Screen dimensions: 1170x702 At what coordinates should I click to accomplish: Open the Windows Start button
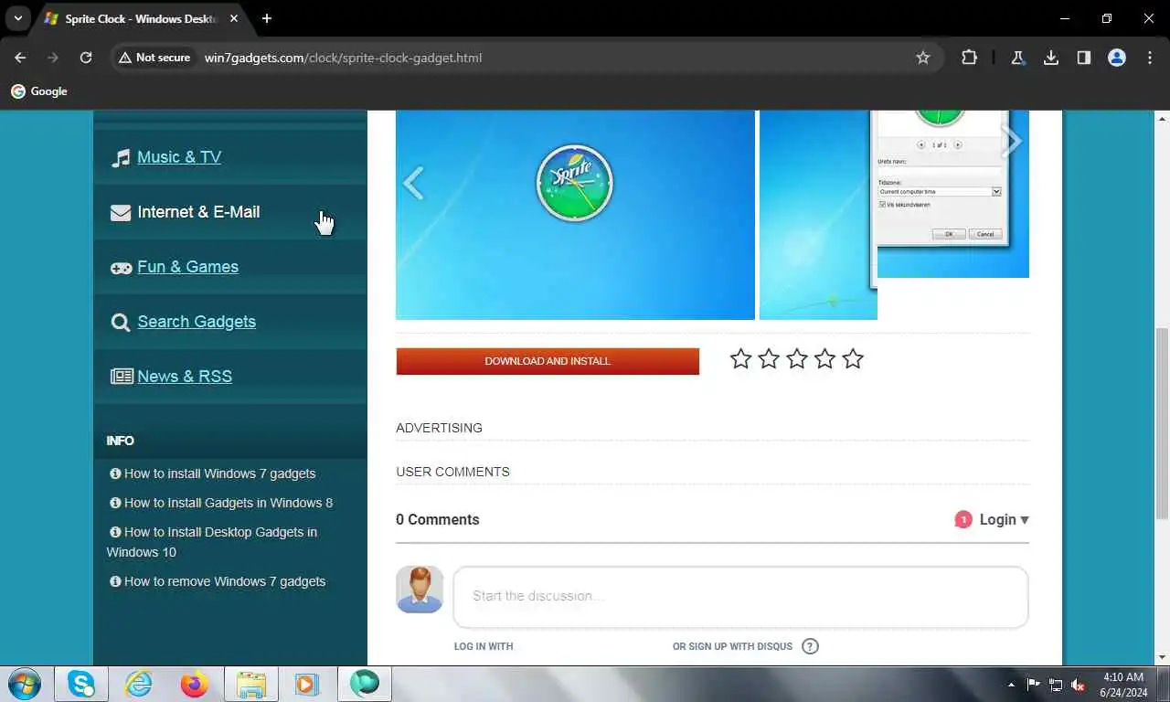tap(25, 684)
